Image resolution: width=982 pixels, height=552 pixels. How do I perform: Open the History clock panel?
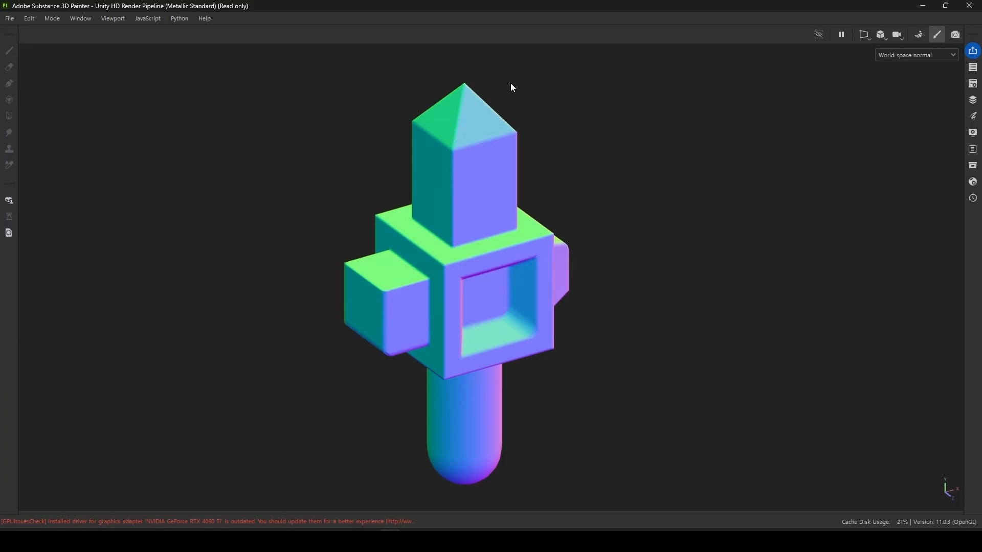pyautogui.click(x=973, y=198)
